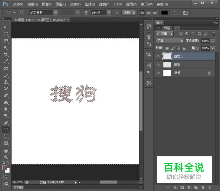Select the Dodge tool
Viewport: 220px width, 191px height.
coord(6,116)
